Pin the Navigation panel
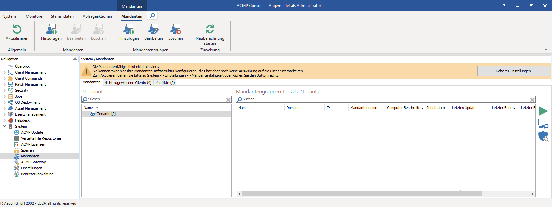 (75, 59)
